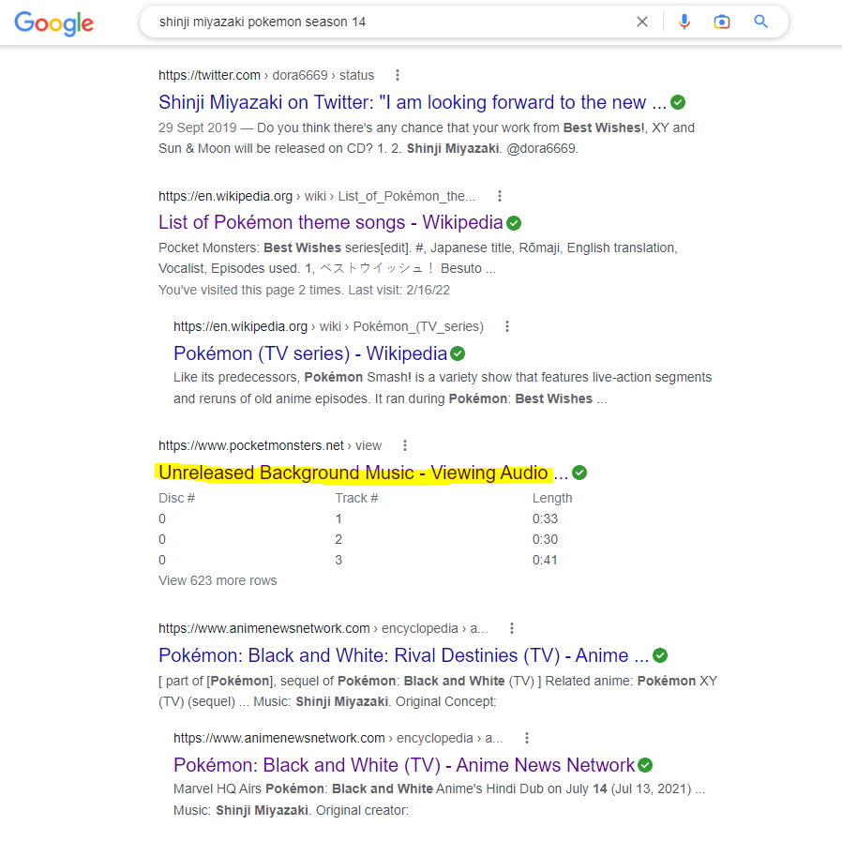Open three-dot menu for pocketmonsters.net result
This screenshot has height=856, width=842.
[x=405, y=445]
